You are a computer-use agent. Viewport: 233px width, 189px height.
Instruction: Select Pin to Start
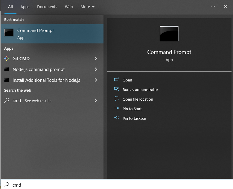(x=132, y=109)
